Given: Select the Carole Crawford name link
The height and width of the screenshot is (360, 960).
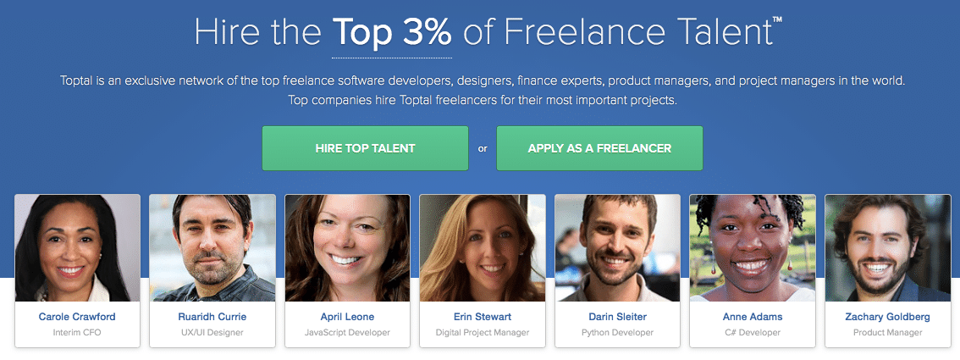Looking at the screenshot, I should pos(77,317).
